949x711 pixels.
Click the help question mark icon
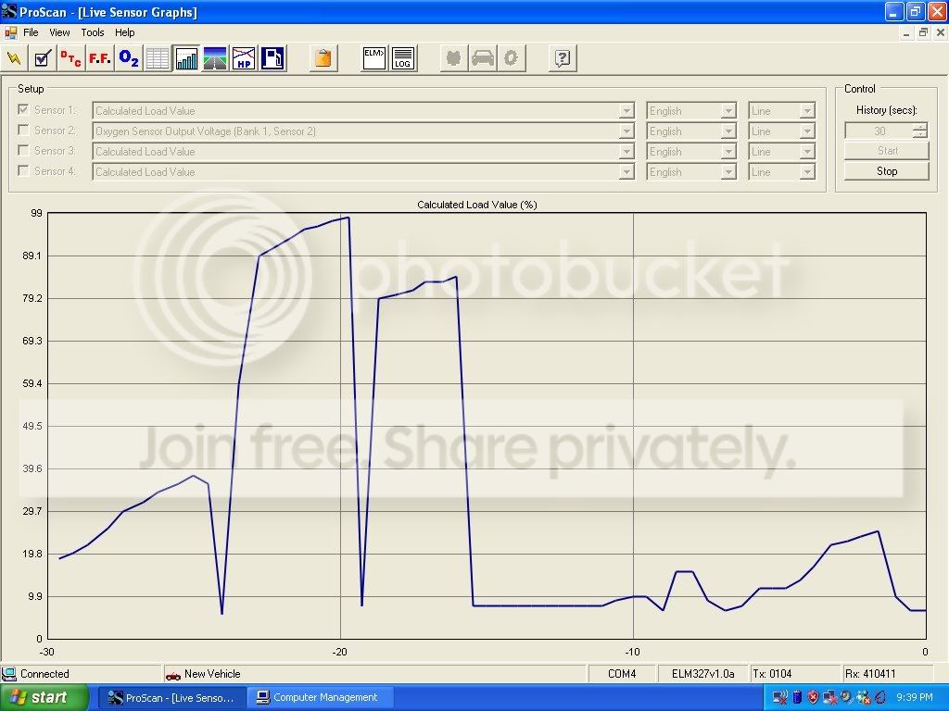pos(563,59)
